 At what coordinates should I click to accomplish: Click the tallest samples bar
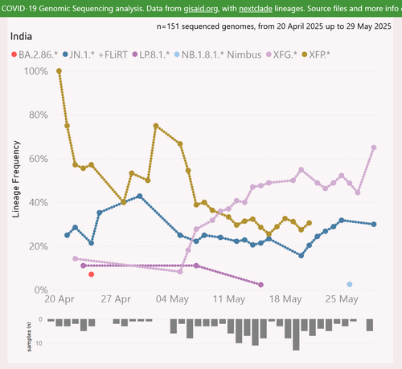pos(296,335)
